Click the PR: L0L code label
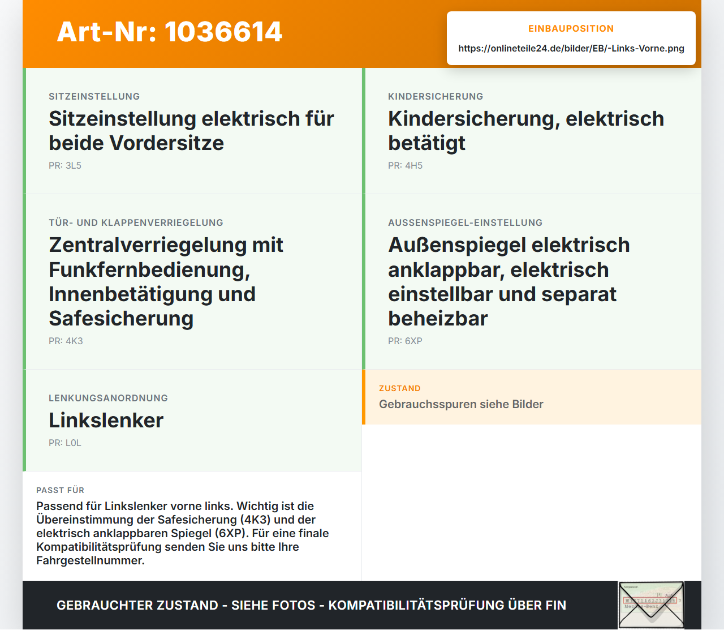Screen dimensions: 724x630 pyautogui.click(x=65, y=443)
